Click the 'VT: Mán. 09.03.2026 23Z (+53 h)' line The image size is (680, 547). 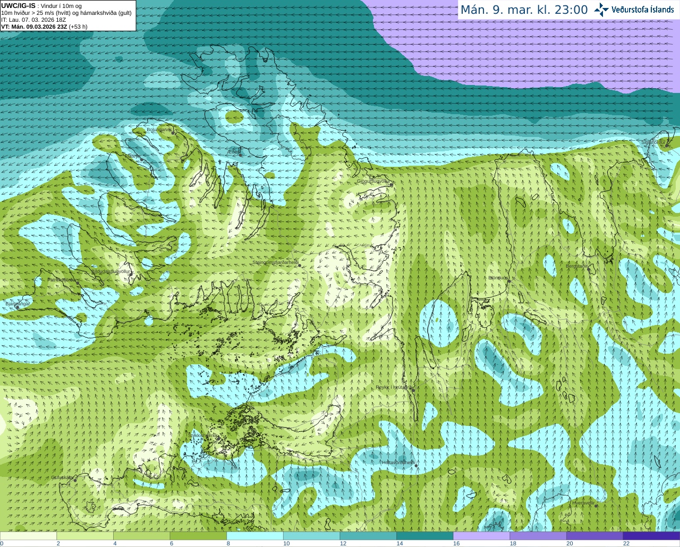(x=44, y=27)
